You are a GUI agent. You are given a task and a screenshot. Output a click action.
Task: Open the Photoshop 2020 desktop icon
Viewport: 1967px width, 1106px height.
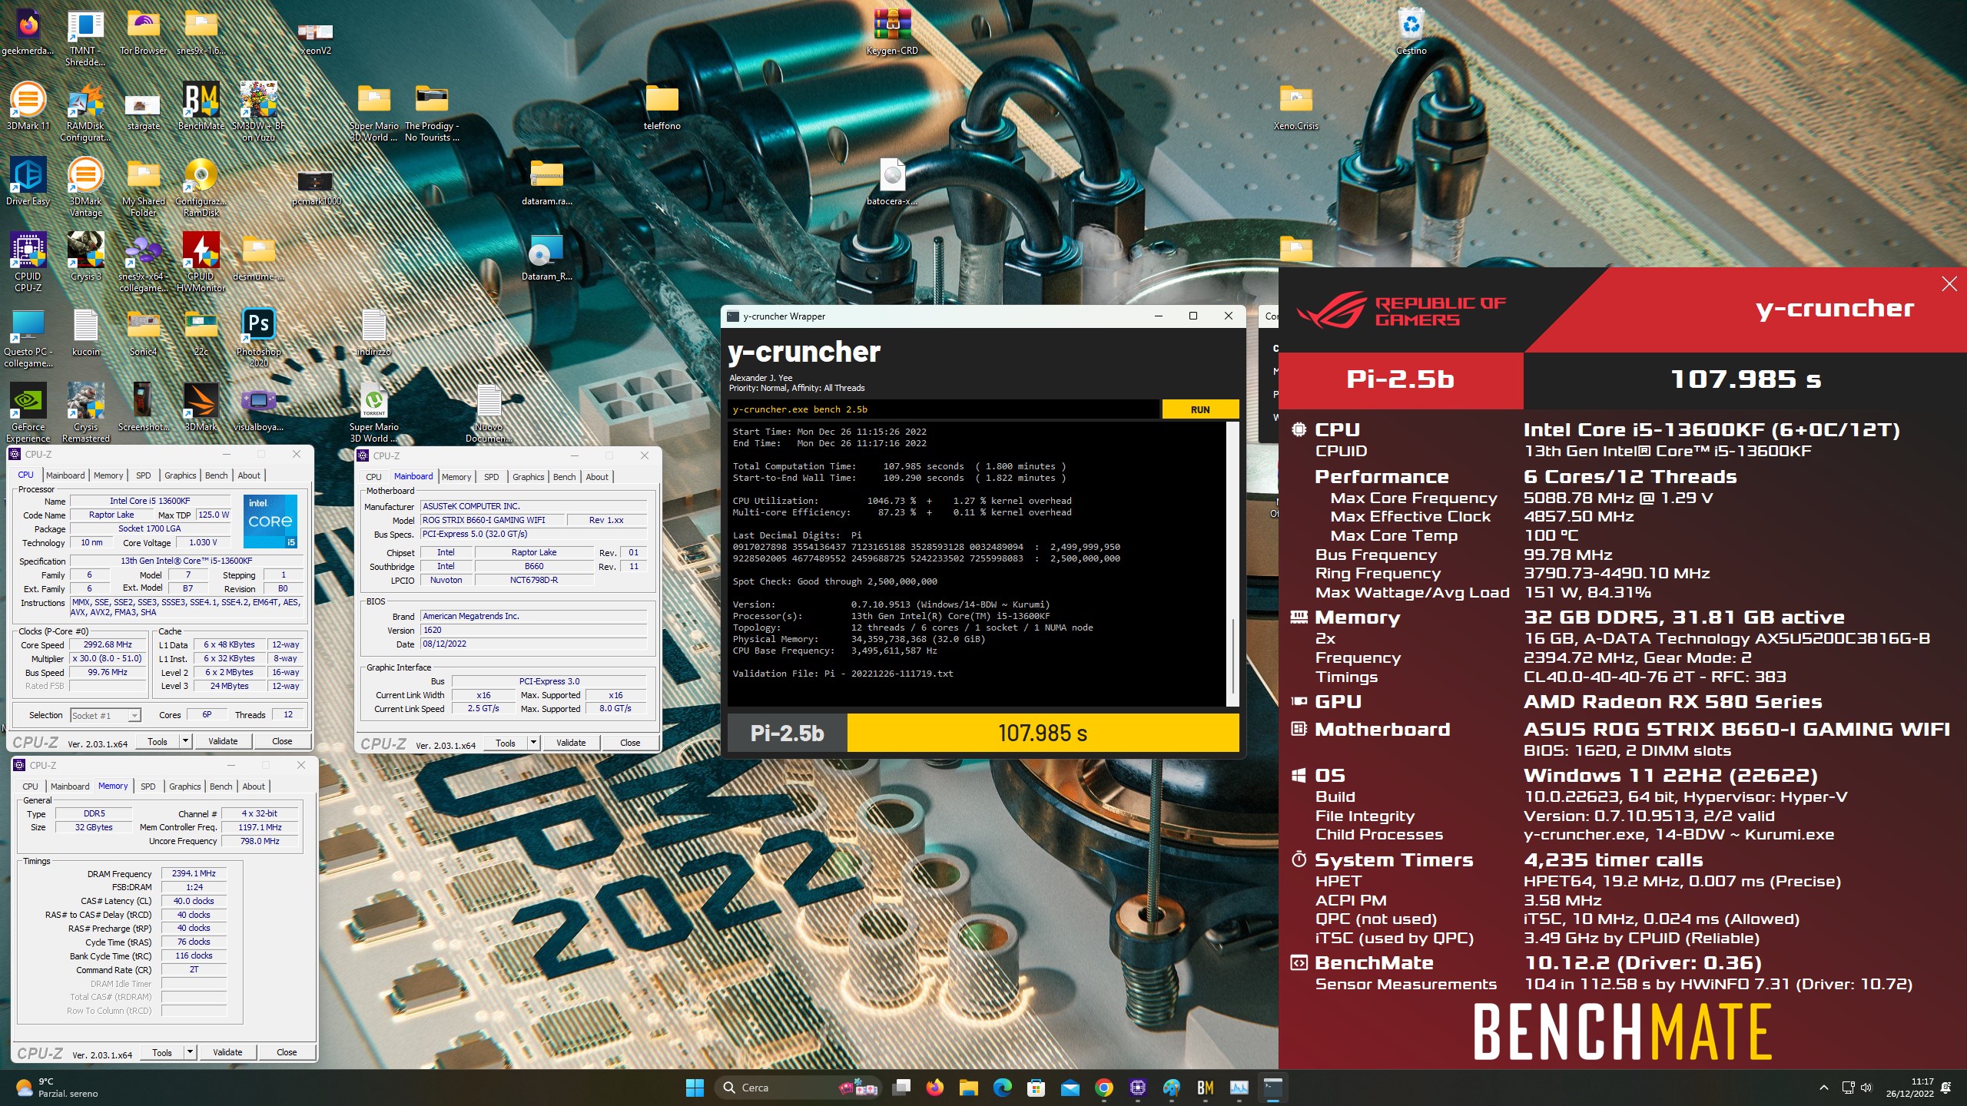tap(258, 338)
